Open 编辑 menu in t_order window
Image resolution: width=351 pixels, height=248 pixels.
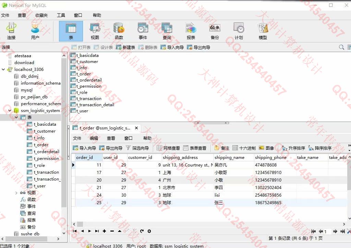tap(94, 138)
